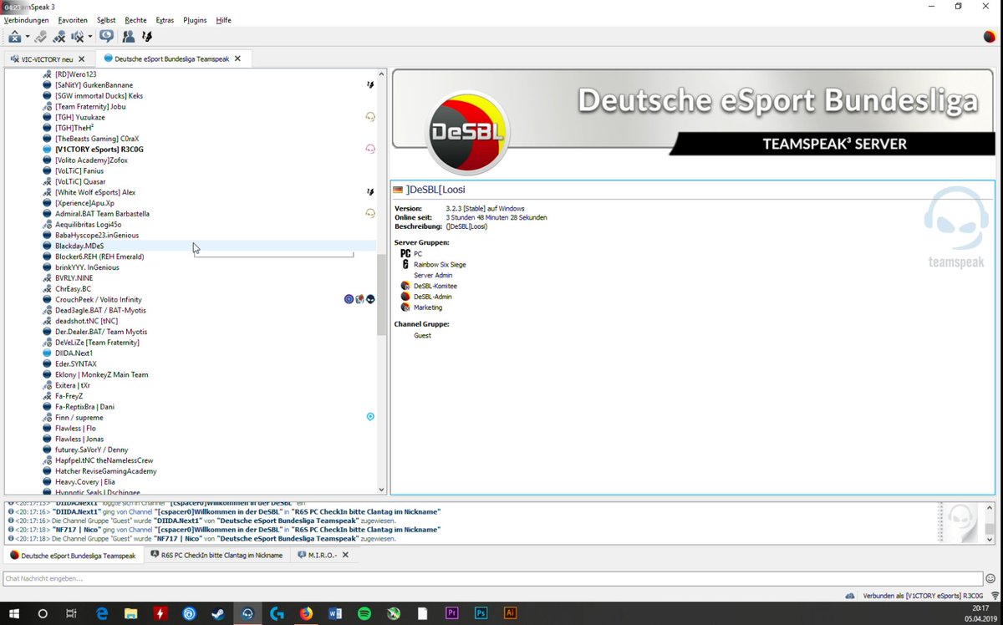Open the Verbindungen menu

point(26,20)
